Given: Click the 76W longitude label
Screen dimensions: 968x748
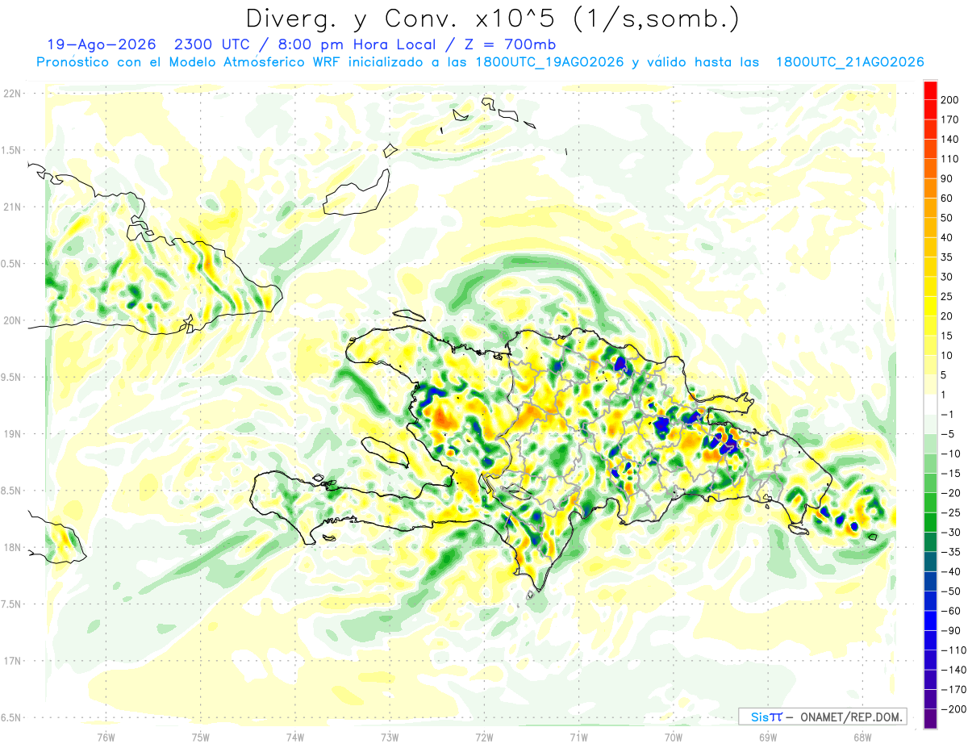Looking at the screenshot, I should coord(106,737).
